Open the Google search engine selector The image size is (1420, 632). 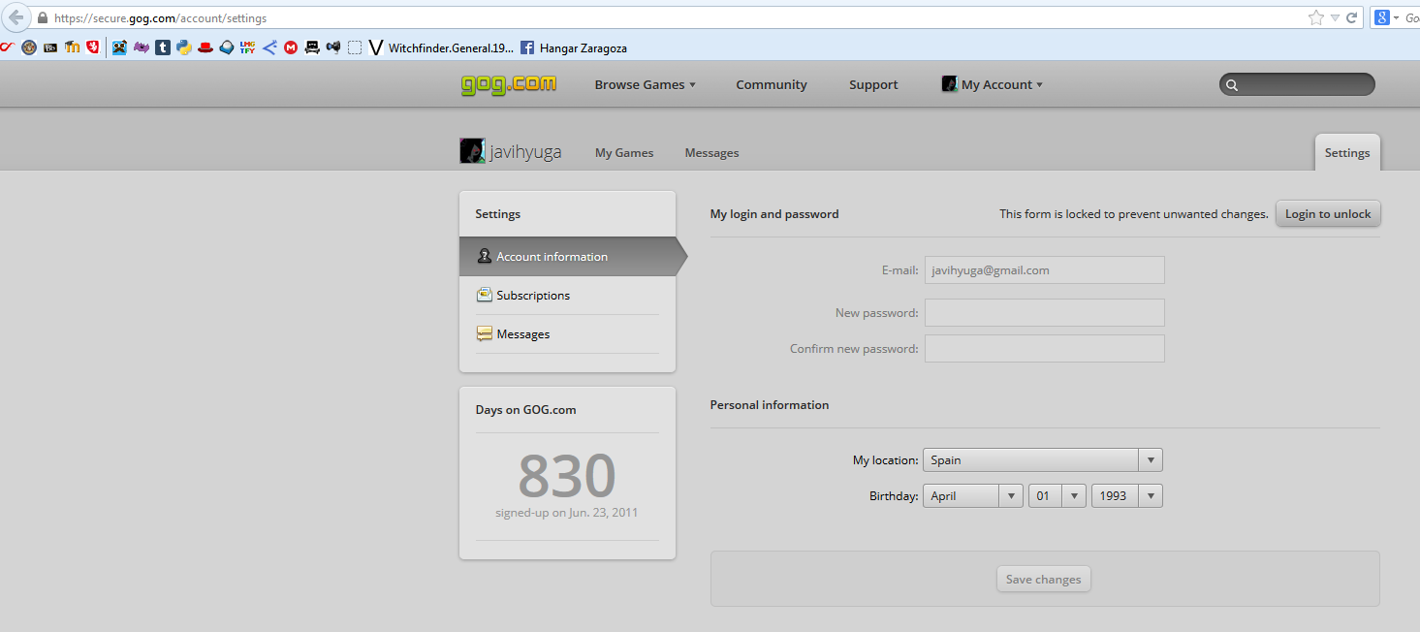click(1387, 17)
